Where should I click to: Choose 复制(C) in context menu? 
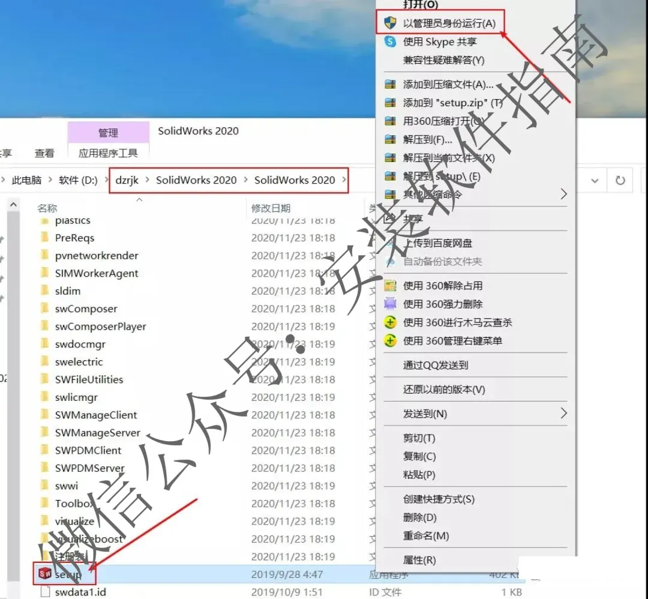[x=419, y=456]
